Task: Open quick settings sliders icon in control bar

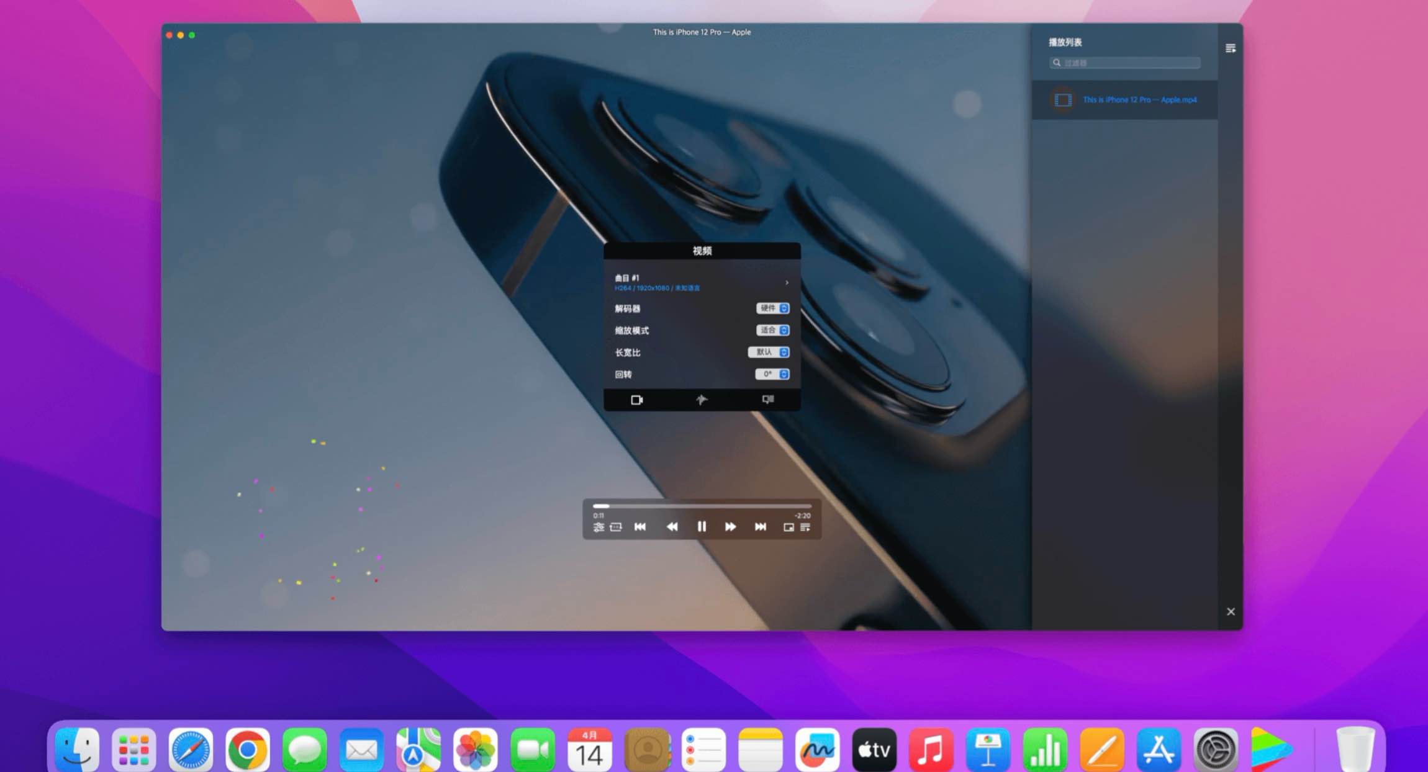Action: tap(599, 527)
